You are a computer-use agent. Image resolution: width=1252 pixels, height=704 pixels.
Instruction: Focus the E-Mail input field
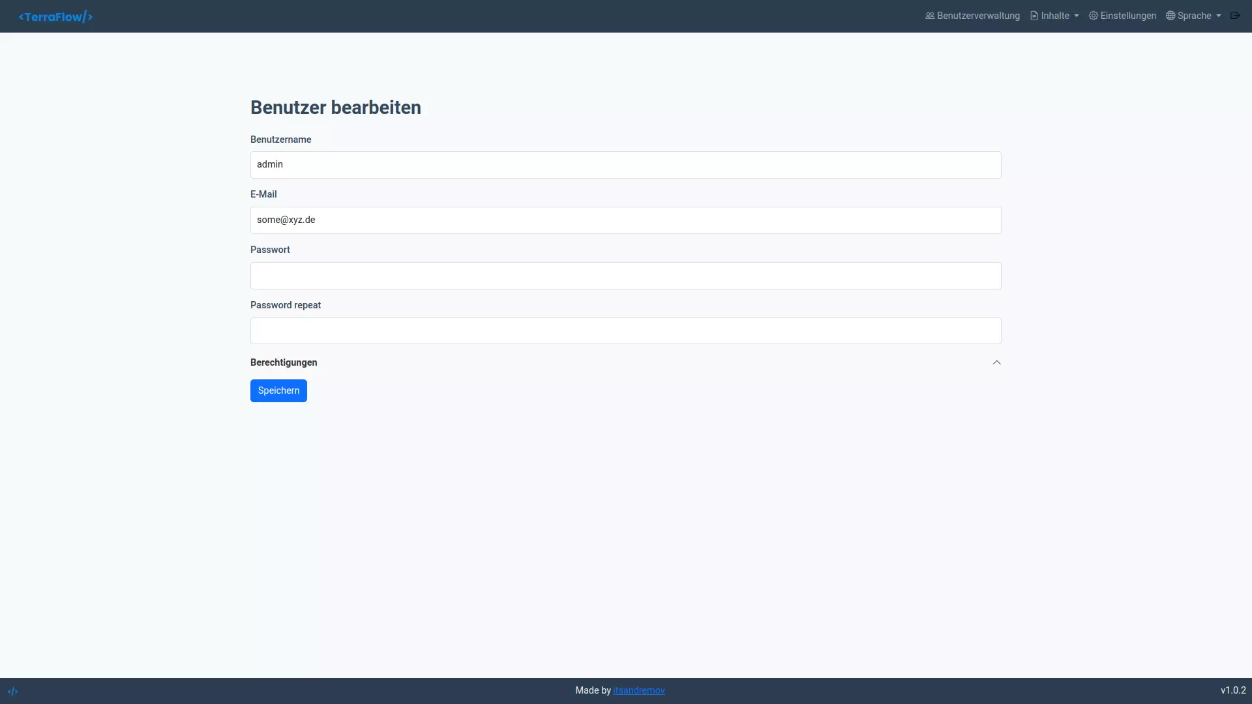click(625, 220)
